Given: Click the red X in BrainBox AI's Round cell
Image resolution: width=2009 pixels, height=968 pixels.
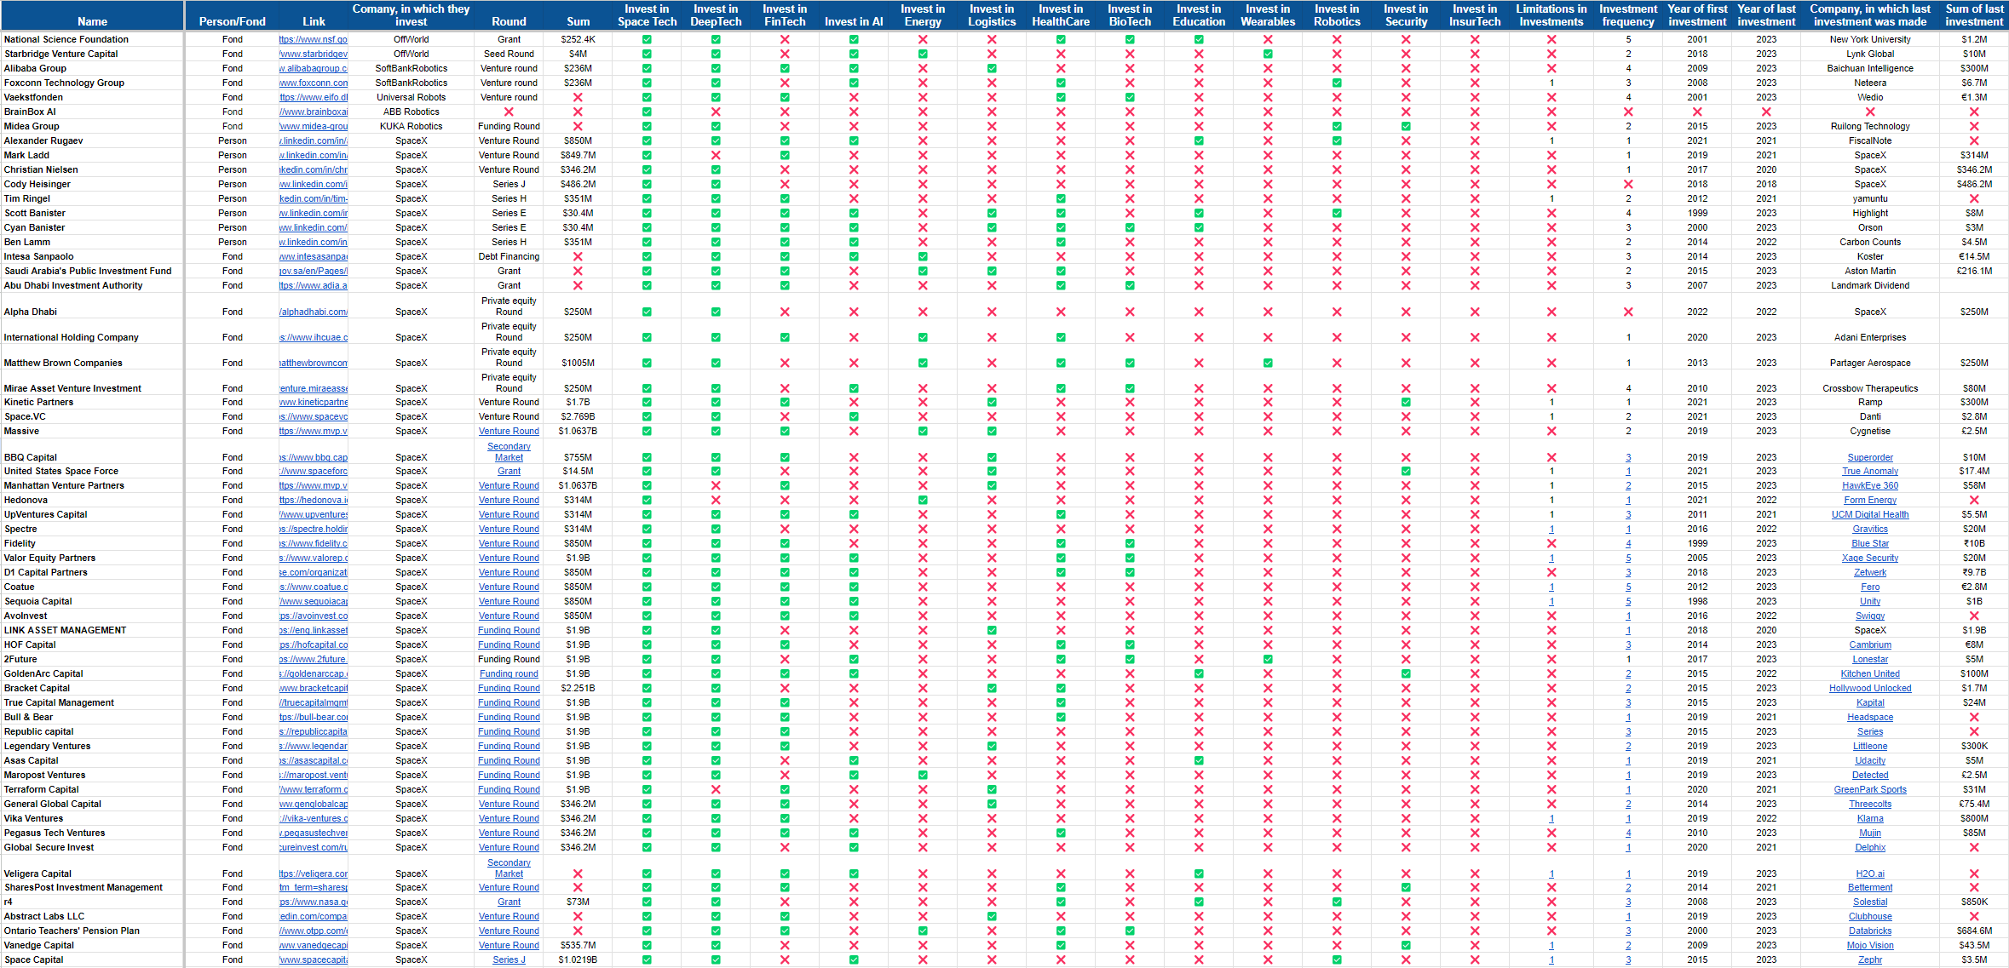Looking at the screenshot, I should point(509,112).
